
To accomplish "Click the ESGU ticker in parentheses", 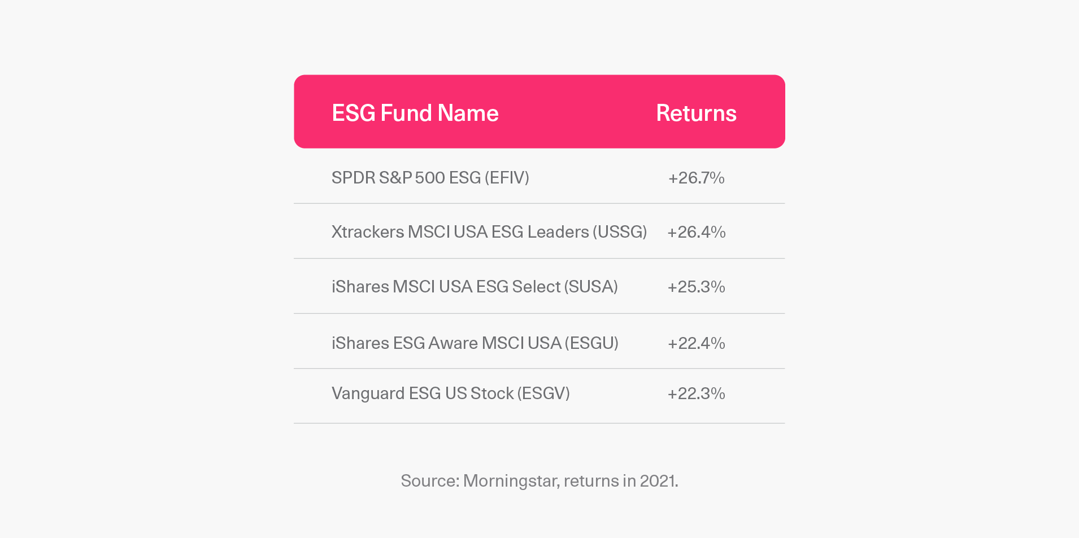I will click(x=591, y=343).
